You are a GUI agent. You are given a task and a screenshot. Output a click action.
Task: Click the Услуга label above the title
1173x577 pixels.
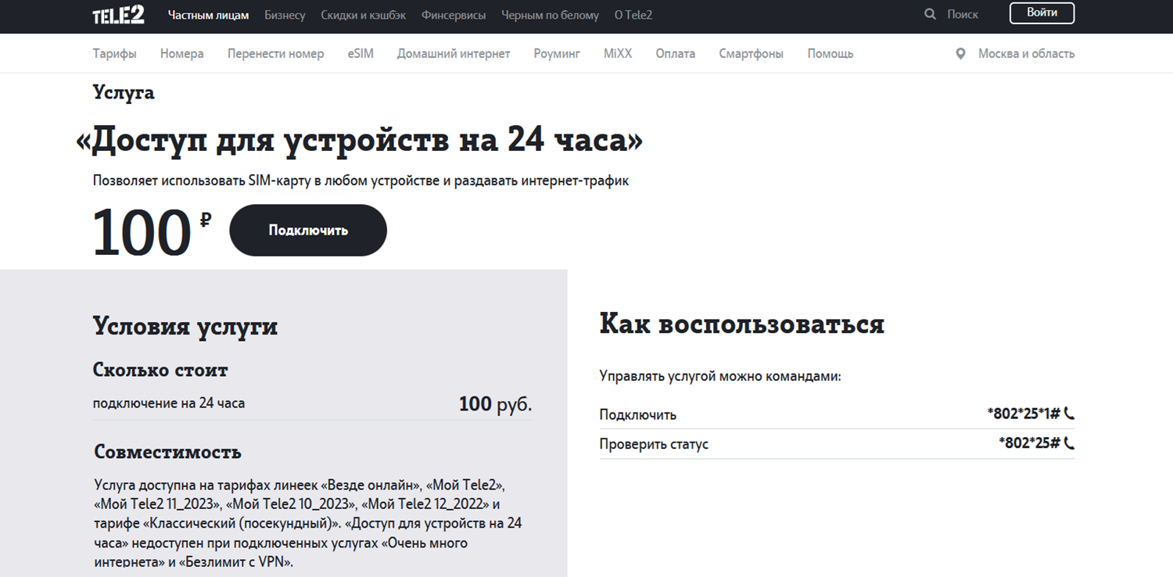coord(124,93)
